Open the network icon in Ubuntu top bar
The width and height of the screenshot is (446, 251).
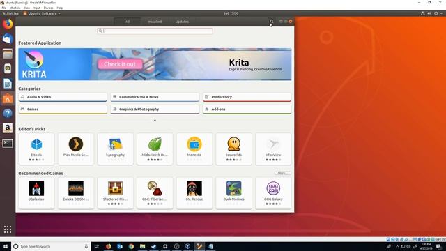click(423, 13)
